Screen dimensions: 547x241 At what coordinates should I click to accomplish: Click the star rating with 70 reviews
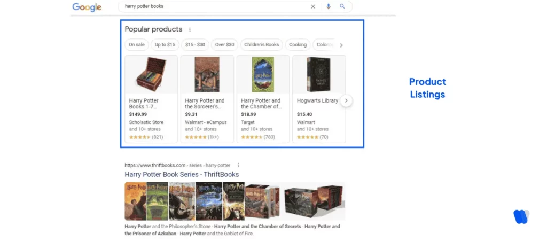(x=312, y=137)
